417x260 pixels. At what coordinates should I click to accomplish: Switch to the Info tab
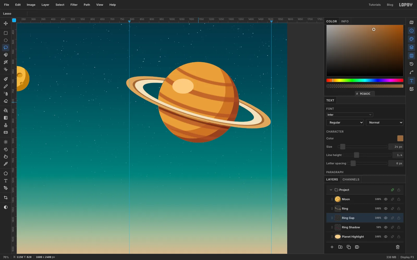[345, 21]
